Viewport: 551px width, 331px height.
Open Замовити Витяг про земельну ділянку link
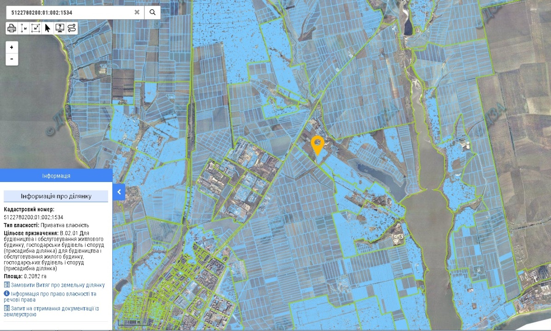[x=58, y=285]
